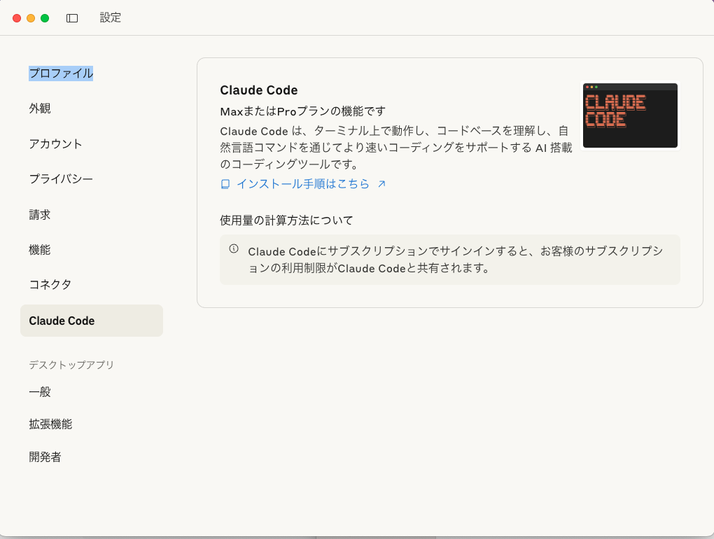This screenshot has width=714, height=539.
Task: Click the MaxまたはProプランの機能です text
Action: tap(303, 111)
